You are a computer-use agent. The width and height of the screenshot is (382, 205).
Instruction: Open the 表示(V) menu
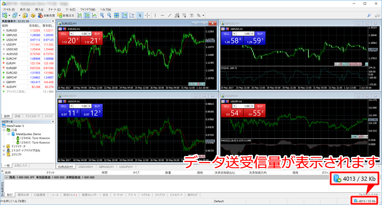pos(25,9)
